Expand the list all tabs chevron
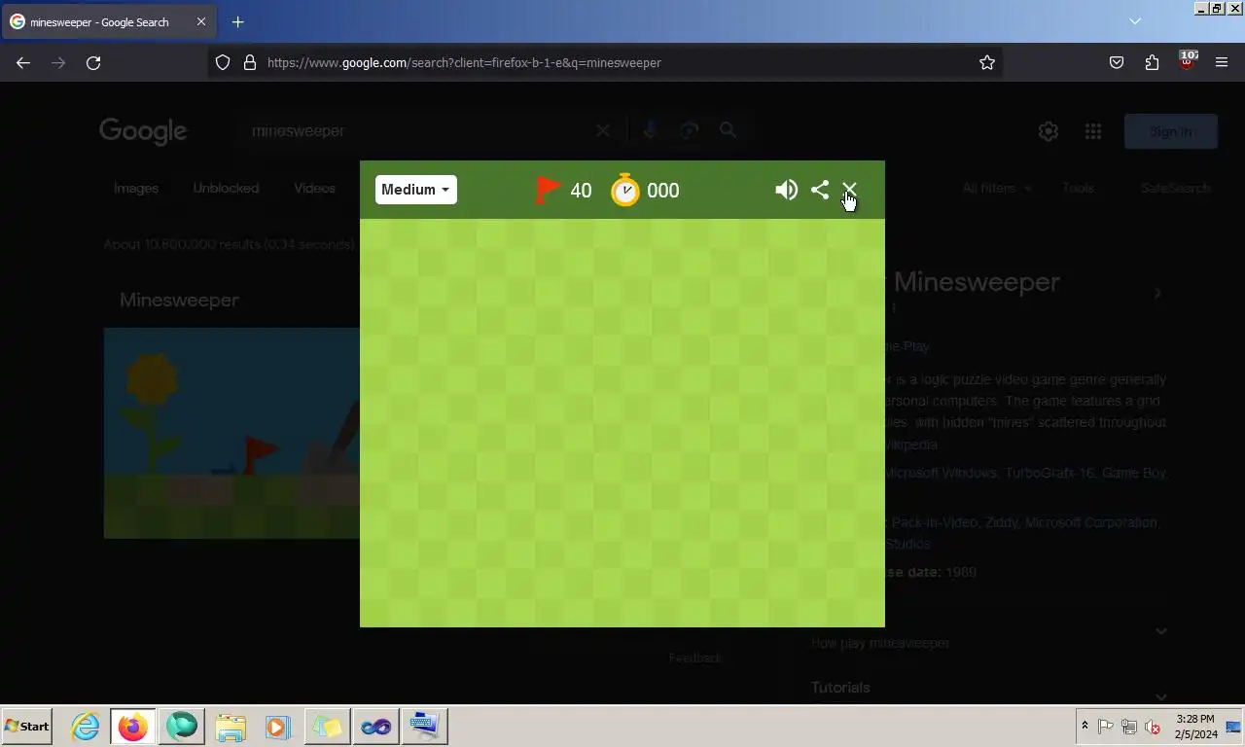The image size is (1245, 747). (x=1135, y=21)
